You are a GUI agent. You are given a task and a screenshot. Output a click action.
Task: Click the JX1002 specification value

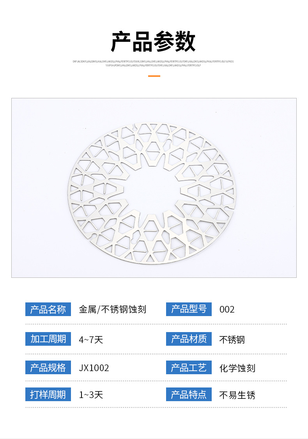coord(94,368)
